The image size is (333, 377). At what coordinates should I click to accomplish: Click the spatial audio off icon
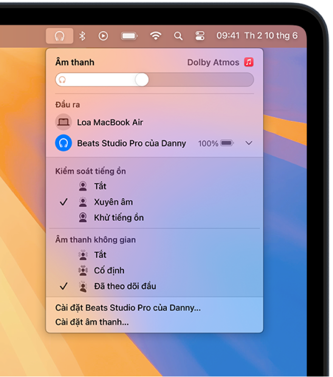[83, 255]
